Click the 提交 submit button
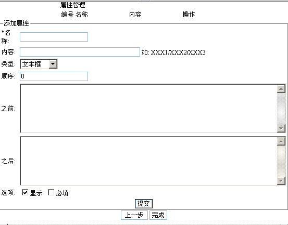 144,204
